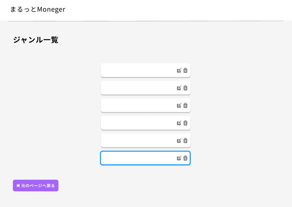The width and height of the screenshot is (292, 207).
Task: Select the first genre card
Action: [x=145, y=70]
